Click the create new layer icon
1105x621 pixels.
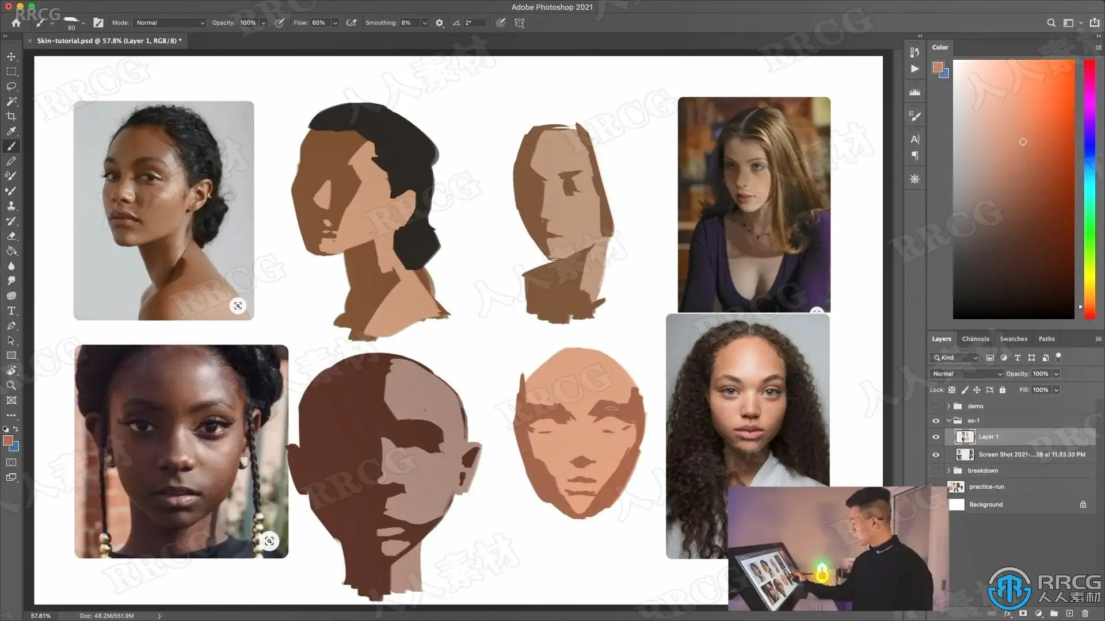[1069, 614]
